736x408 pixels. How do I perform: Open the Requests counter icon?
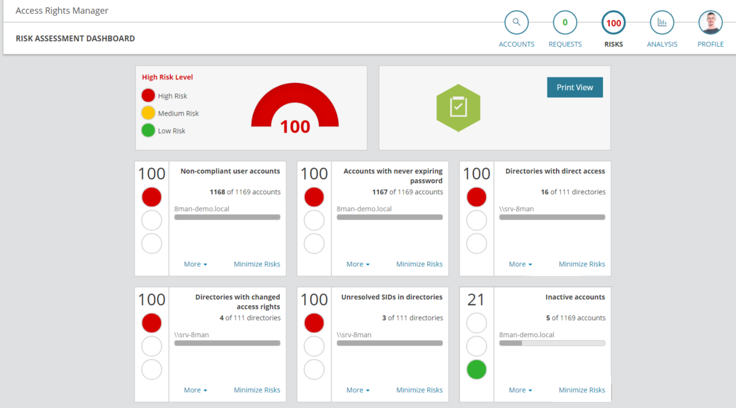[x=565, y=23]
